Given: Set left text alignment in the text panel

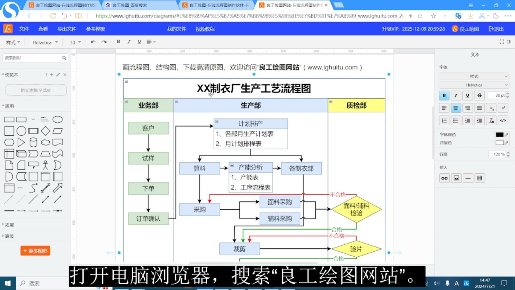Looking at the screenshot, I should point(444,108).
